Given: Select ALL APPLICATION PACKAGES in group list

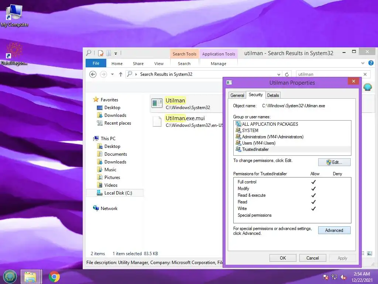Looking at the screenshot, I should tap(292, 124).
